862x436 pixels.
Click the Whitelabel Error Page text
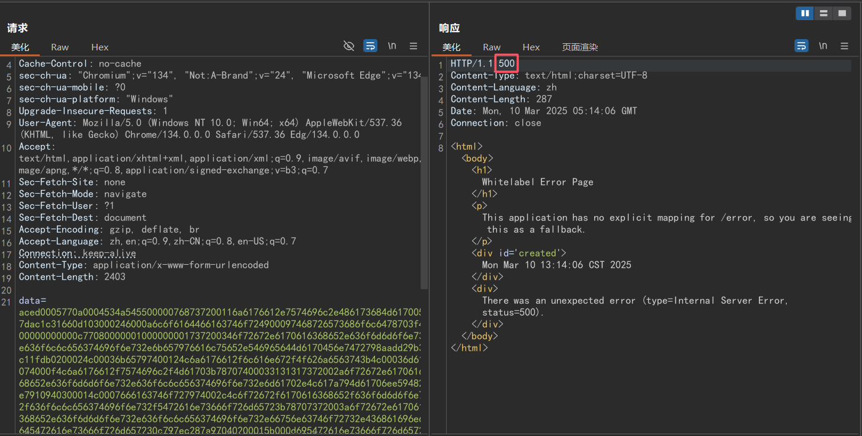tap(537, 182)
